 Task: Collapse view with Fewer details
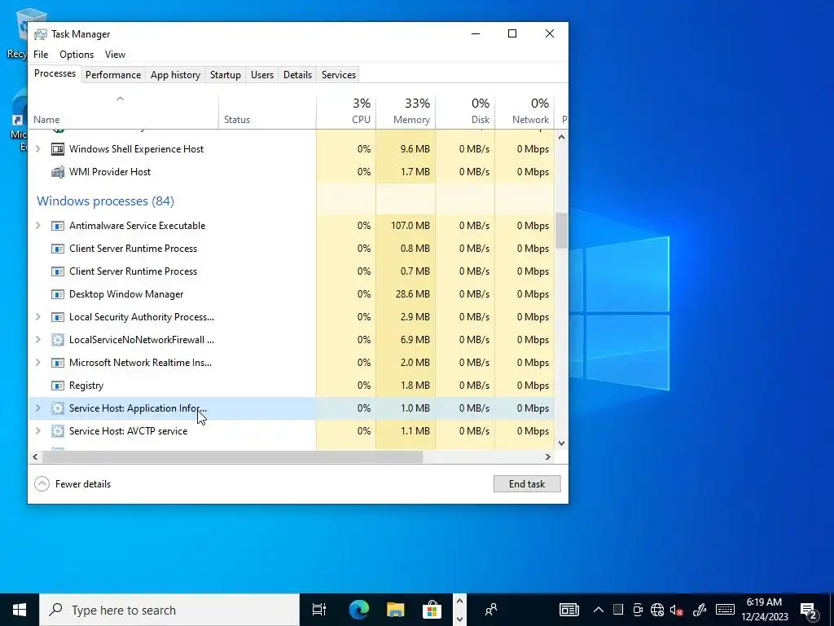[x=72, y=484]
